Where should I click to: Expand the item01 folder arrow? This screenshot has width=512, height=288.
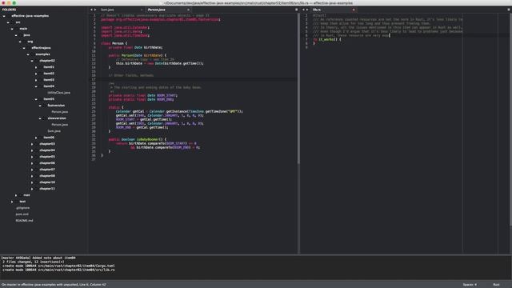(36, 67)
